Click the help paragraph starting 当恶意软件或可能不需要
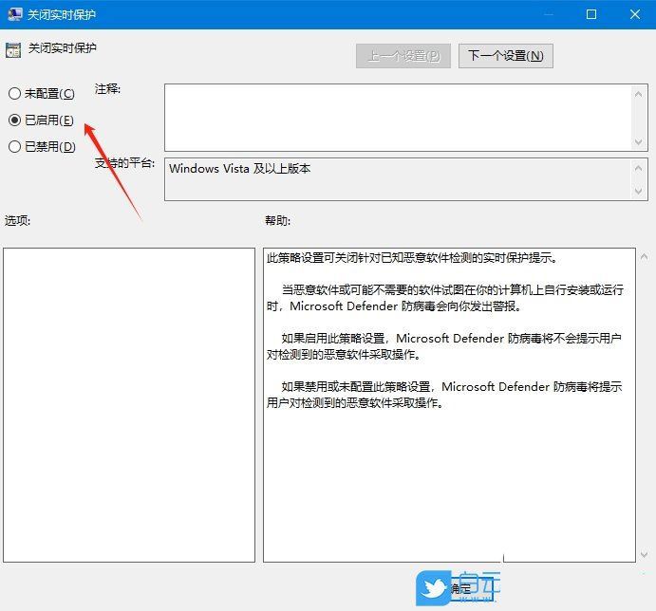Image resolution: width=656 pixels, height=611 pixels. click(445, 298)
